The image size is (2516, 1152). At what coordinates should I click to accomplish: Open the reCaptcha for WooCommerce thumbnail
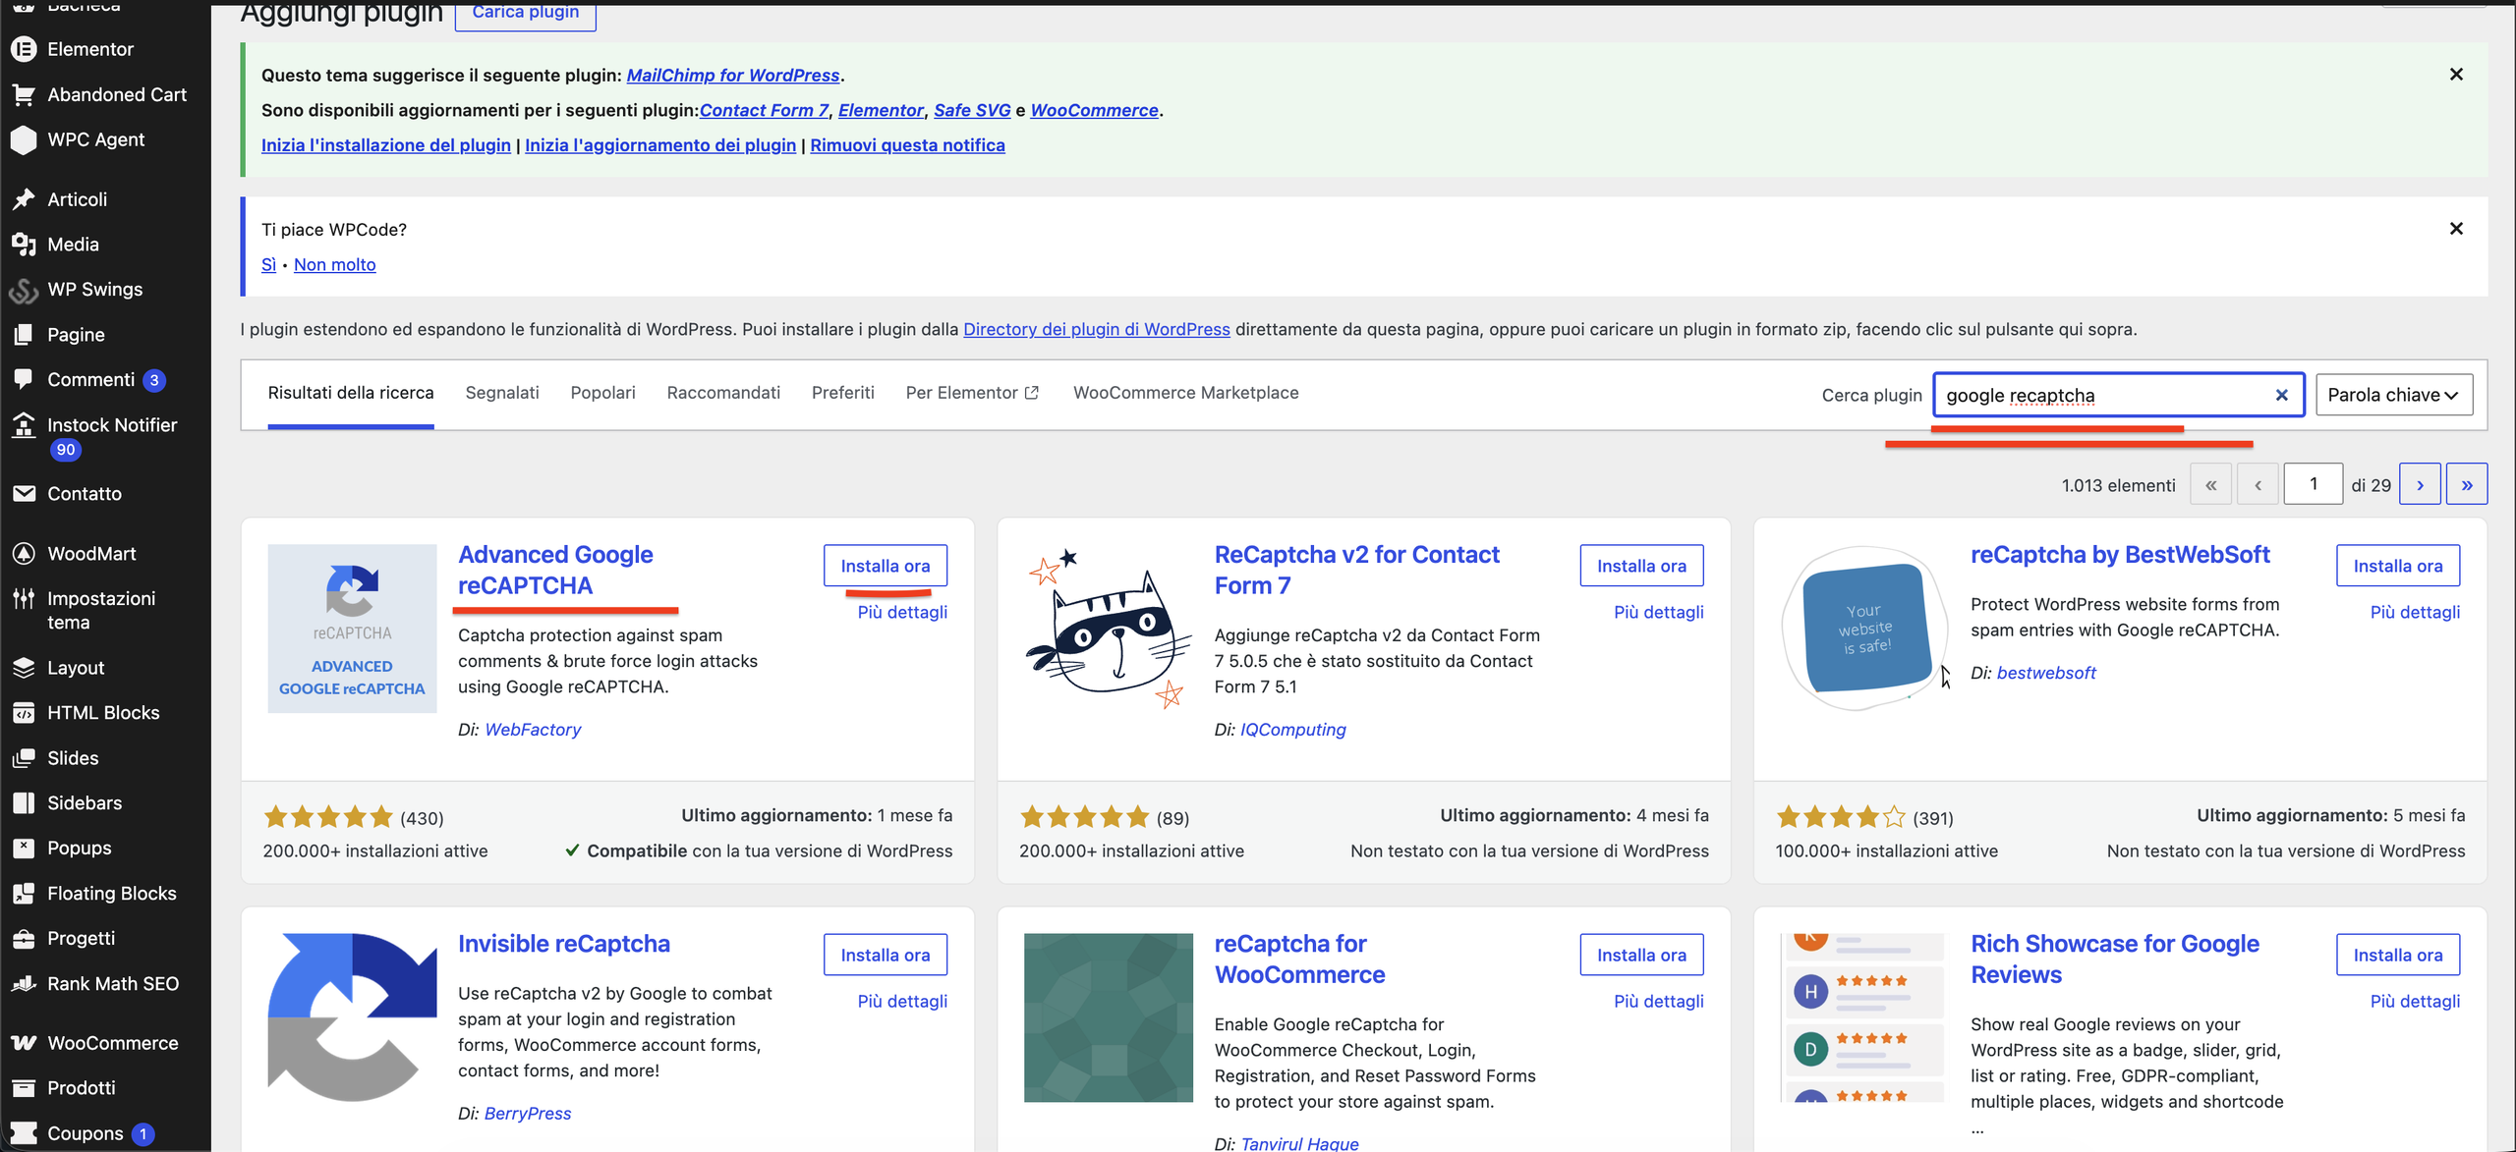tap(1108, 1017)
